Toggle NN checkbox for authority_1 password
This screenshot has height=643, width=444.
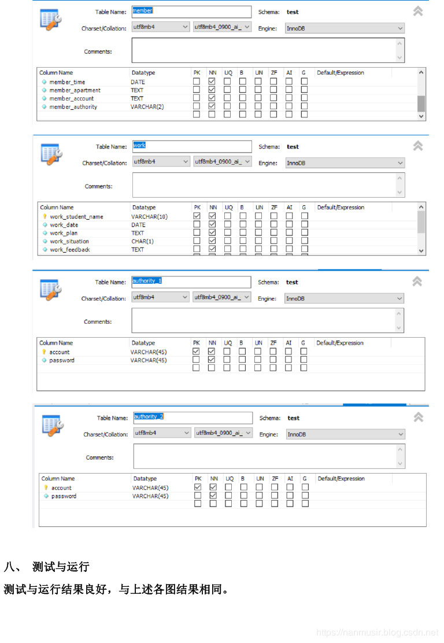[x=212, y=360]
